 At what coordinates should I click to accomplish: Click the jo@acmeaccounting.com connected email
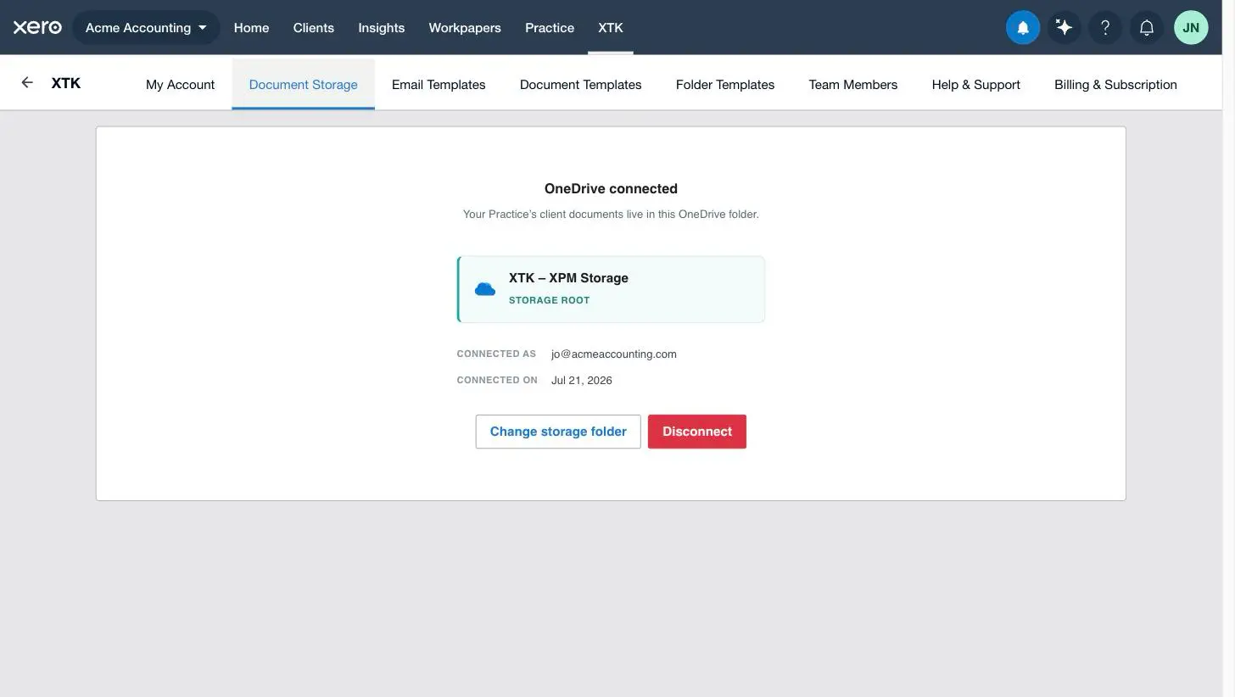614,354
